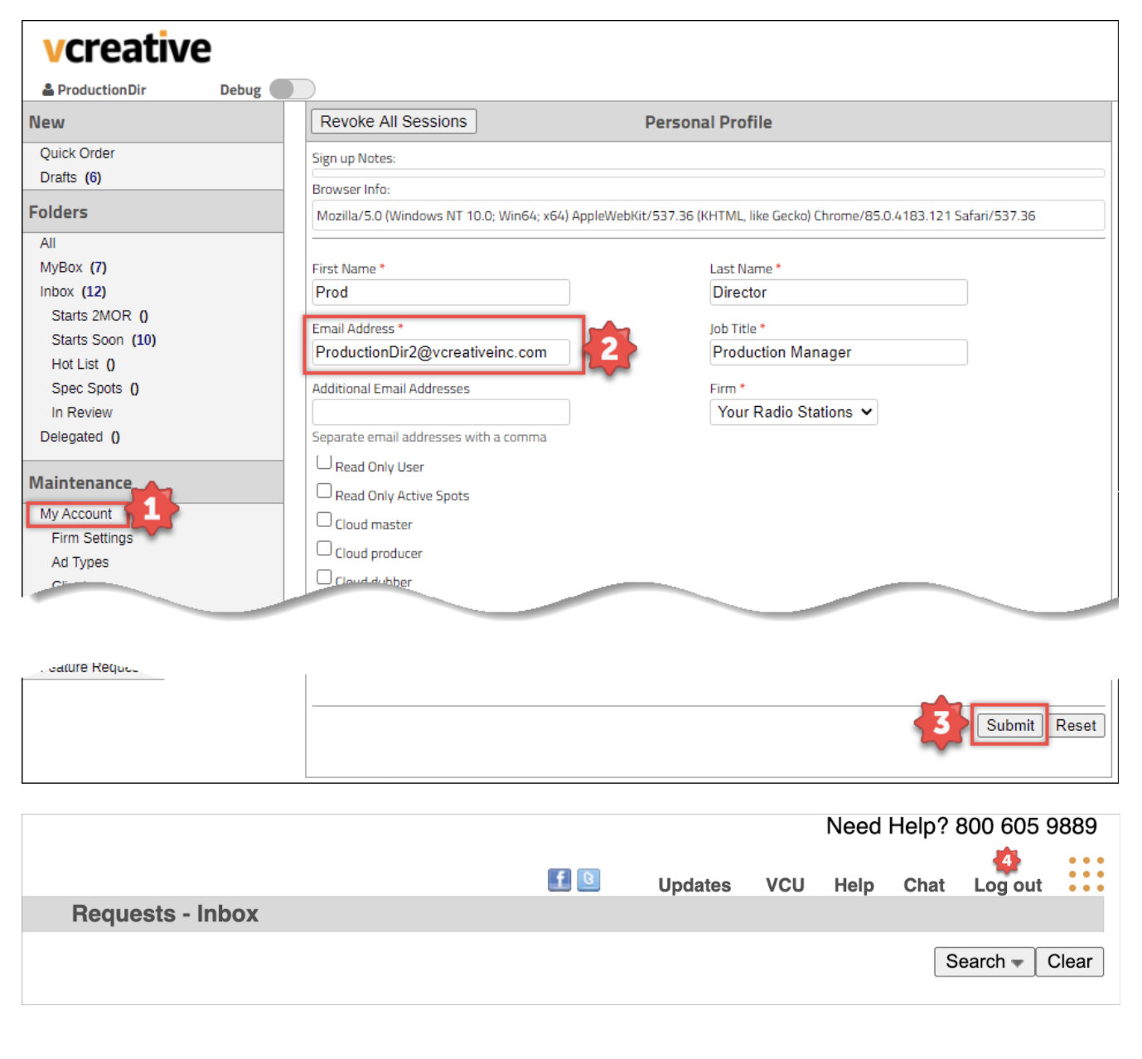Open MyBox (7) folder
Image resolution: width=1142 pixels, height=1059 pixels.
click(73, 267)
